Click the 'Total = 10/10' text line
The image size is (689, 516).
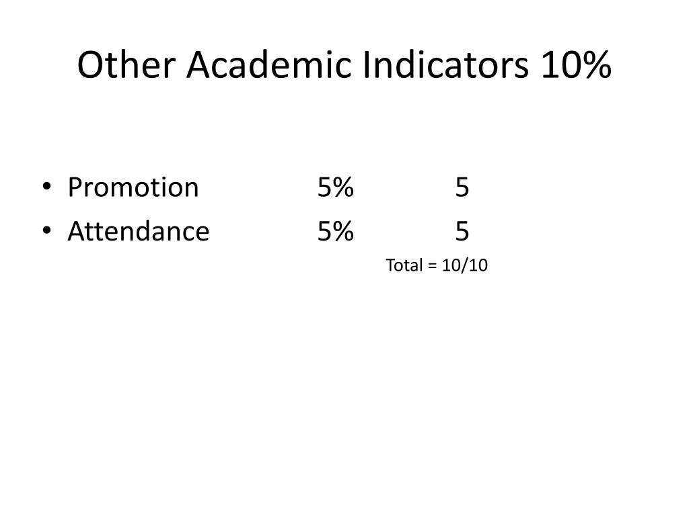tap(437, 265)
